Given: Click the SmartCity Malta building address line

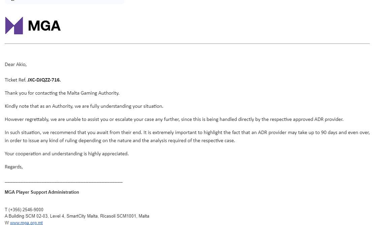Looking at the screenshot, I should coord(77,216).
